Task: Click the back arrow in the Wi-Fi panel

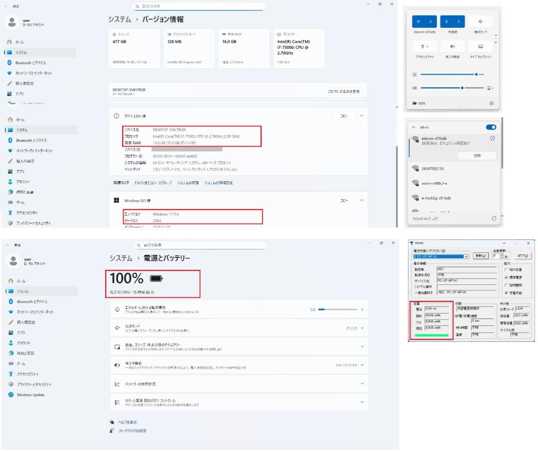Action: click(414, 127)
